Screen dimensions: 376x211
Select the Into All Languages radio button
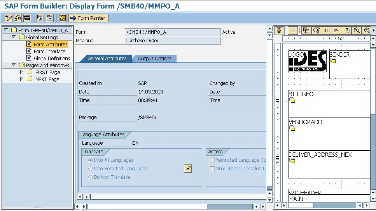pyautogui.click(x=90, y=160)
